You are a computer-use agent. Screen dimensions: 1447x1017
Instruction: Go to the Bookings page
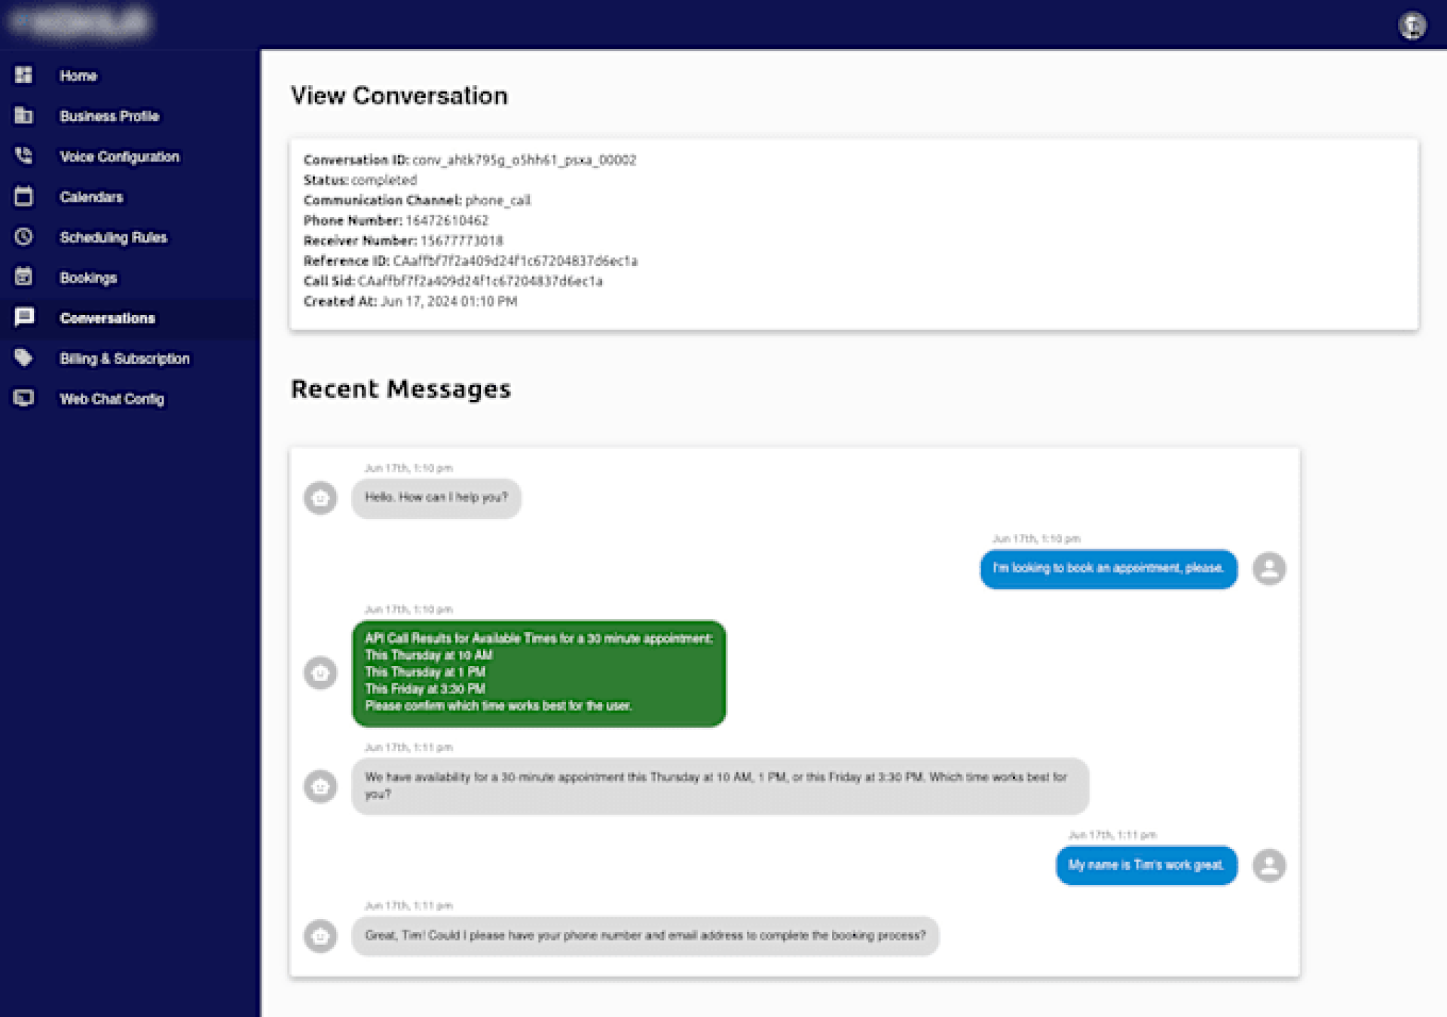[x=88, y=278]
